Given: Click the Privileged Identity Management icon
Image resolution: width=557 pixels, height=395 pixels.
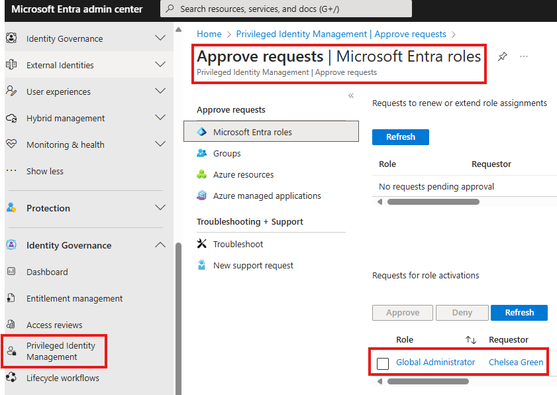Looking at the screenshot, I should click(12, 351).
